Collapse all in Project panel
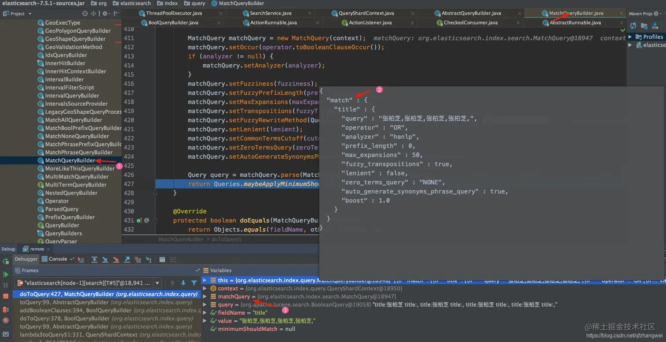Image resolution: width=666 pixels, height=342 pixels. [x=93, y=14]
